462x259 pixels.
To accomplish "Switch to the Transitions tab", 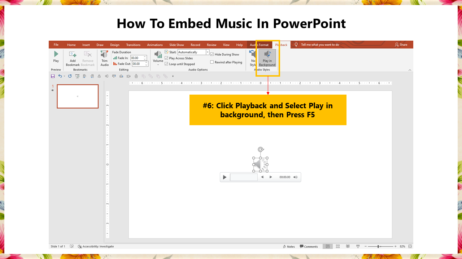I will tap(133, 45).
